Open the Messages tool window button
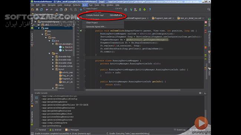This screenshot has height=135, width=241. pyautogui.click(x=72, y=130)
